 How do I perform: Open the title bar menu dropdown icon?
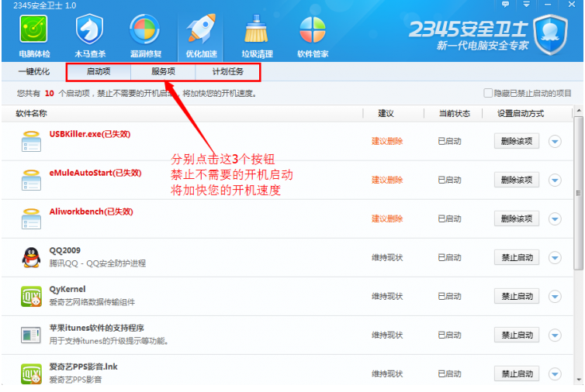click(527, 4)
